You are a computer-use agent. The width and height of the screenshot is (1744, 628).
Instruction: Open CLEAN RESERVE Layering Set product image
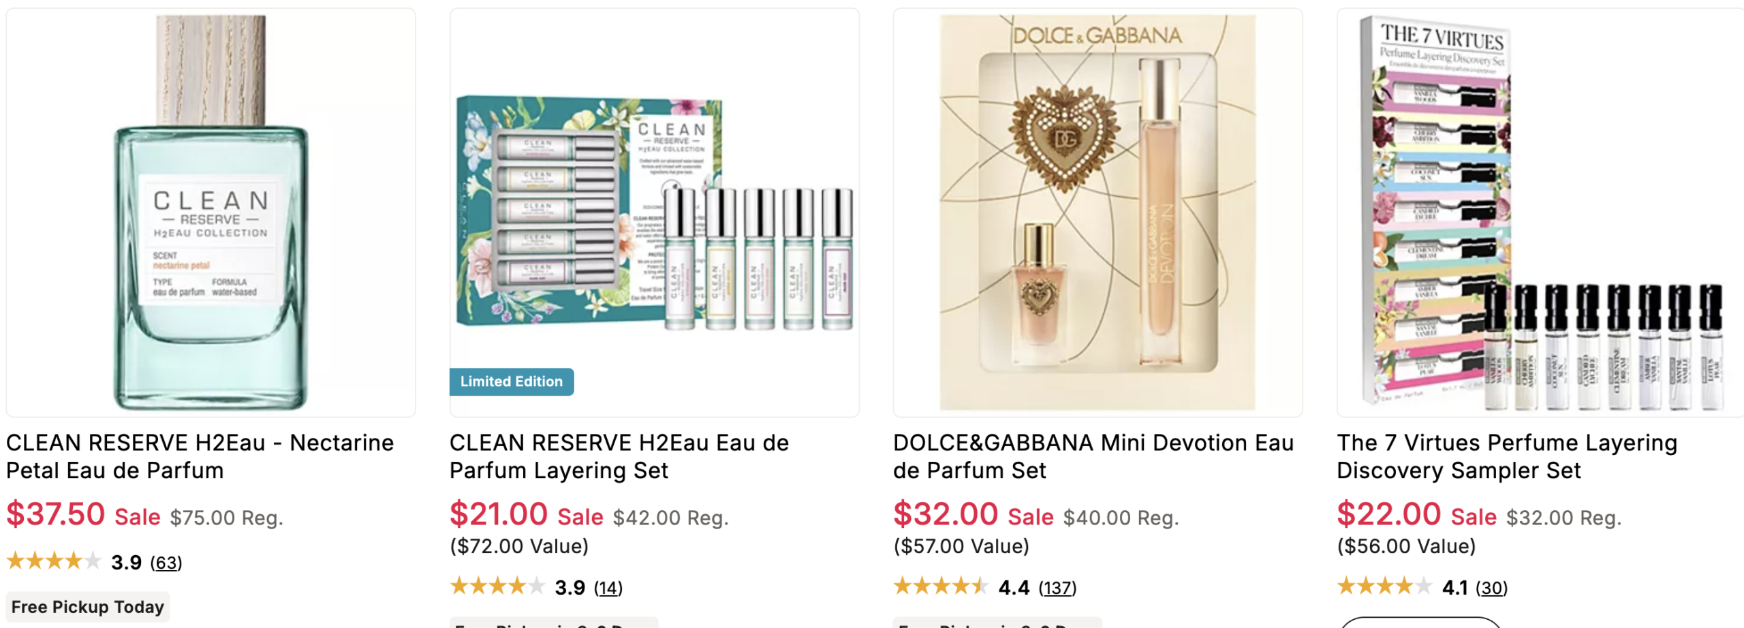pyautogui.click(x=654, y=213)
